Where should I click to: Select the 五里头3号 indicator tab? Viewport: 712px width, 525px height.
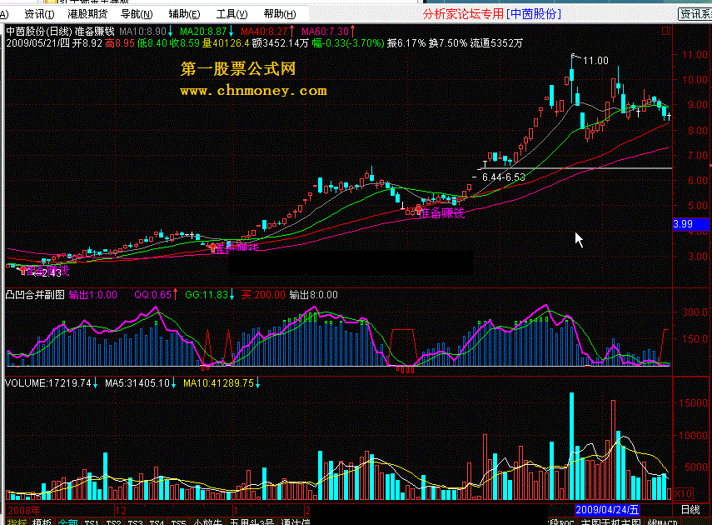click(252, 522)
